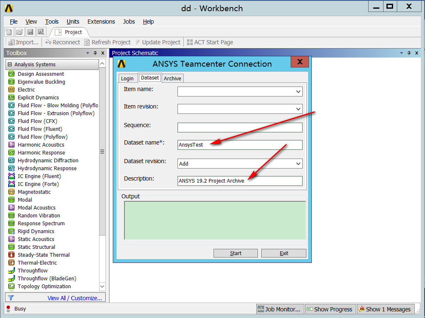Open an existing project via the folder icon
The image size is (425, 318).
tap(19, 31)
